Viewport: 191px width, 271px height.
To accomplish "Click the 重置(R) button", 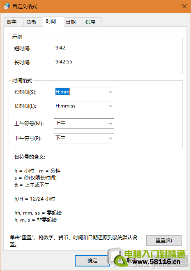I will (164, 241).
